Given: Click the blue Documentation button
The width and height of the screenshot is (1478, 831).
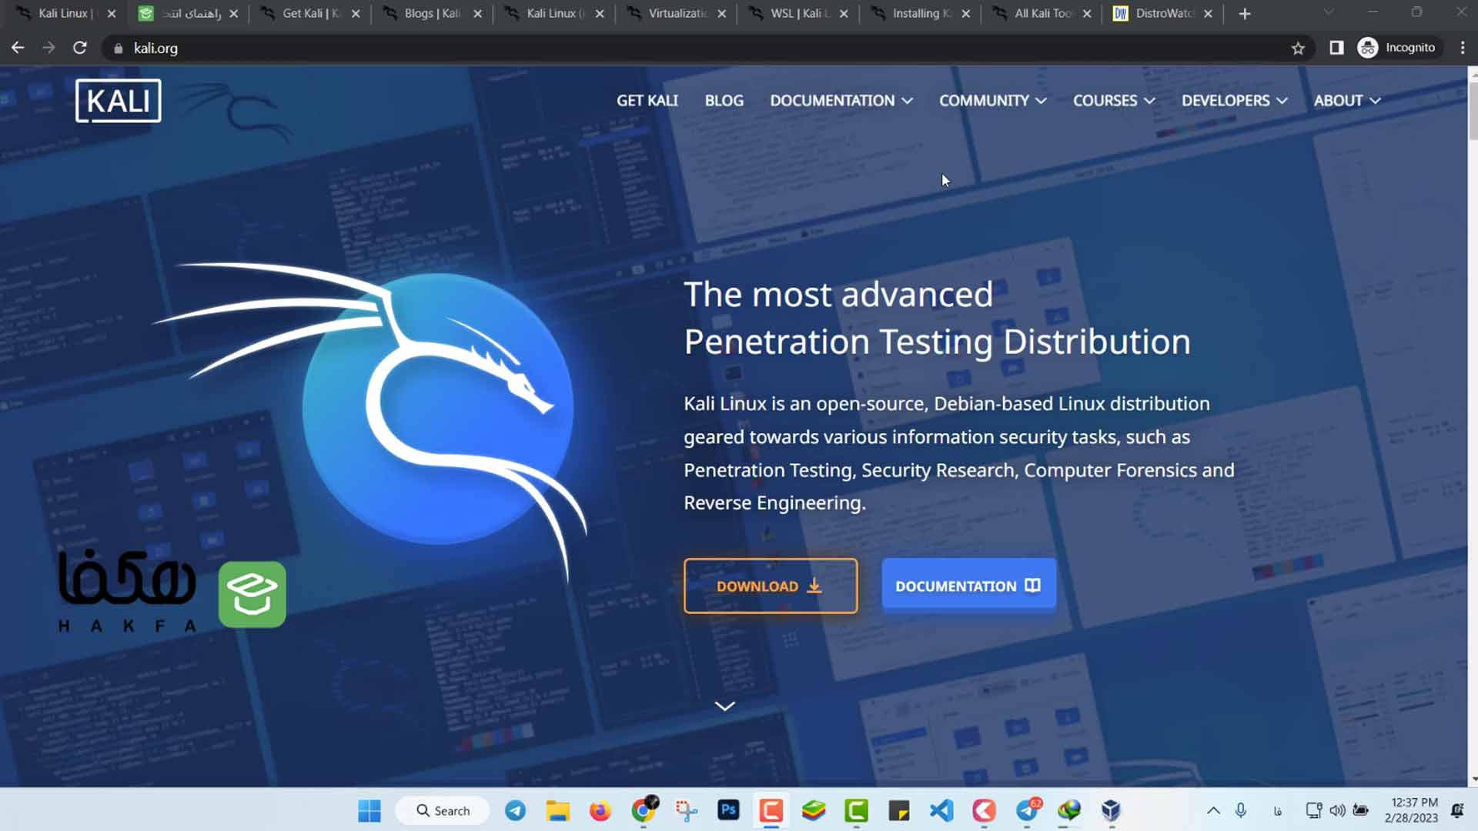Looking at the screenshot, I should coord(968,586).
